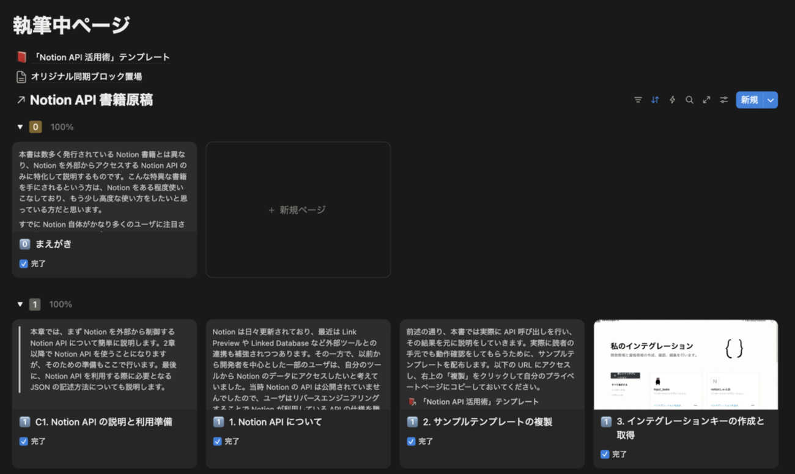Open view settings sliders icon
Screen dimensions: 795x474
(723, 100)
